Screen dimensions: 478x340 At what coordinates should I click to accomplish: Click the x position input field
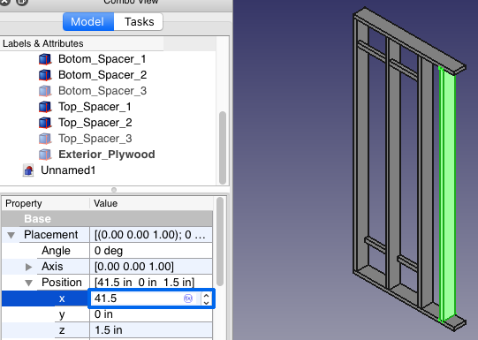[137, 298]
